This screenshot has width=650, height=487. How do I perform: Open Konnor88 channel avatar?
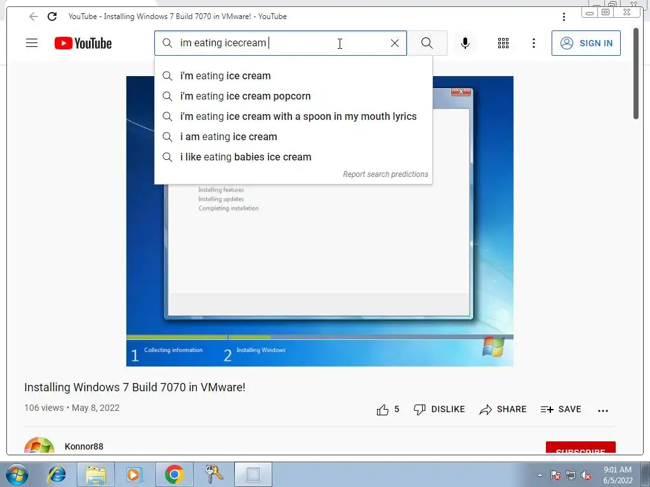pyautogui.click(x=39, y=446)
